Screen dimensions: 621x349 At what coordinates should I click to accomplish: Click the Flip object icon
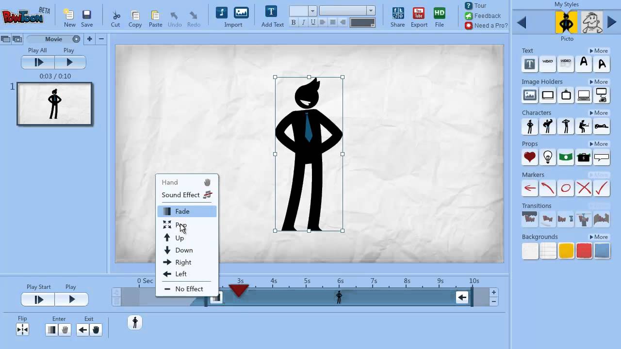pos(22,330)
